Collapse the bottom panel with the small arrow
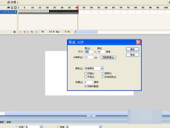The height and width of the screenshot is (128, 170). pos(91,116)
